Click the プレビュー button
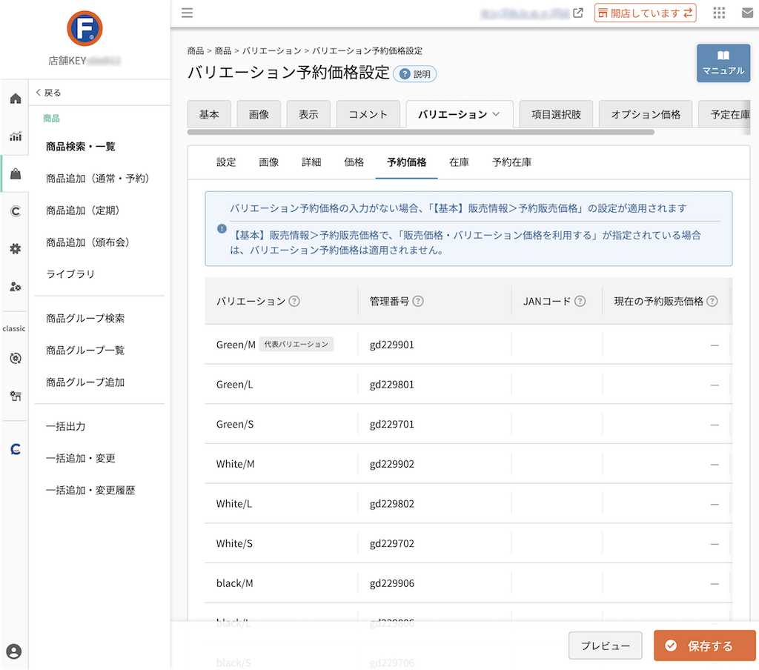The height and width of the screenshot is (670, 759). (605, 646)
